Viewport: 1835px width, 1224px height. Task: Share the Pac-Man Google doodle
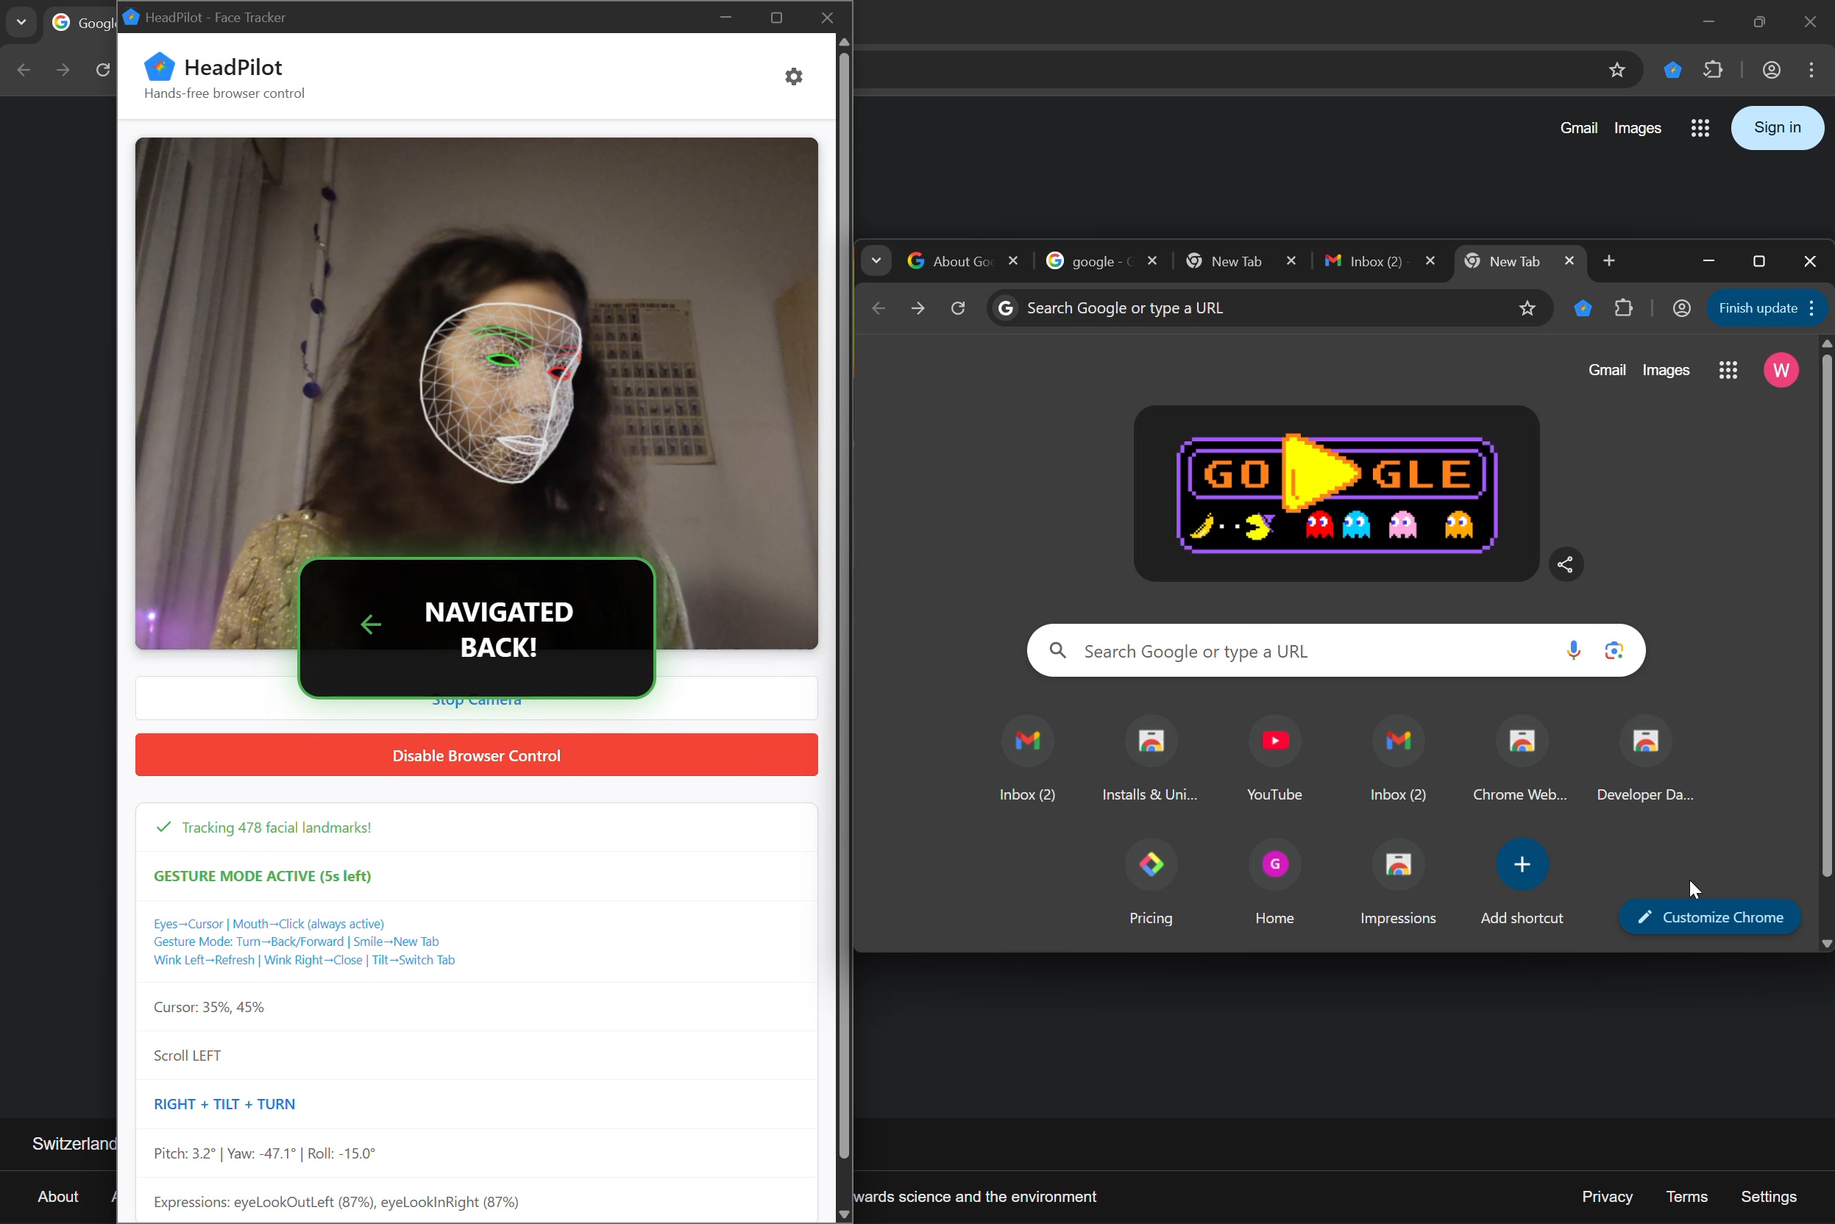1565,564
